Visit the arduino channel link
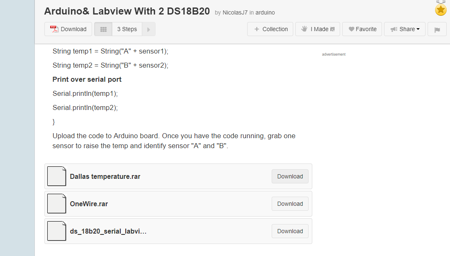450x256 pixels. click(x=266, y=12)
